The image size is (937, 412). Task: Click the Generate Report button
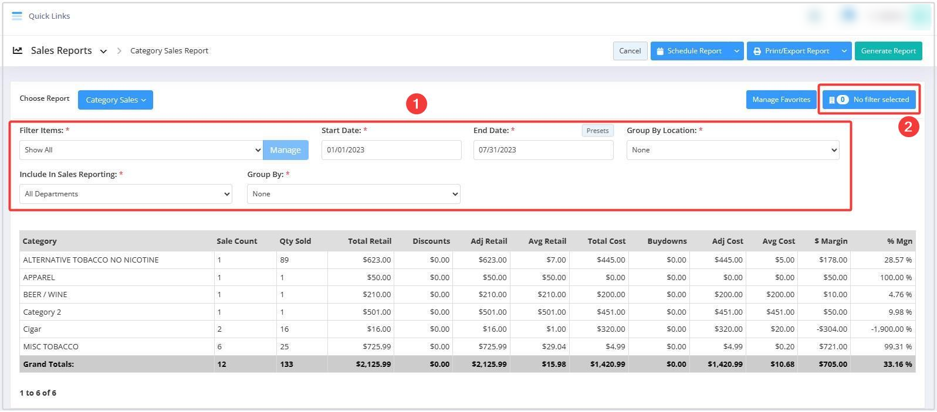888,51
